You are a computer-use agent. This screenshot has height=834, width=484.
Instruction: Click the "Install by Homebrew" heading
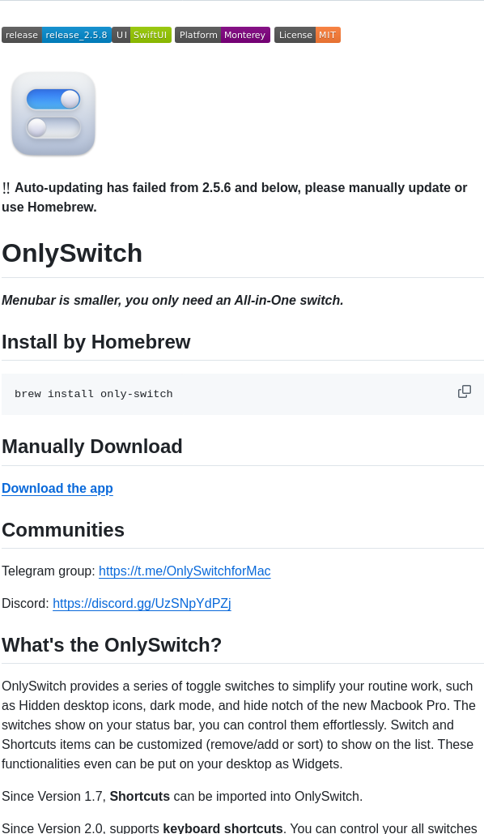(x=96, y=342)
